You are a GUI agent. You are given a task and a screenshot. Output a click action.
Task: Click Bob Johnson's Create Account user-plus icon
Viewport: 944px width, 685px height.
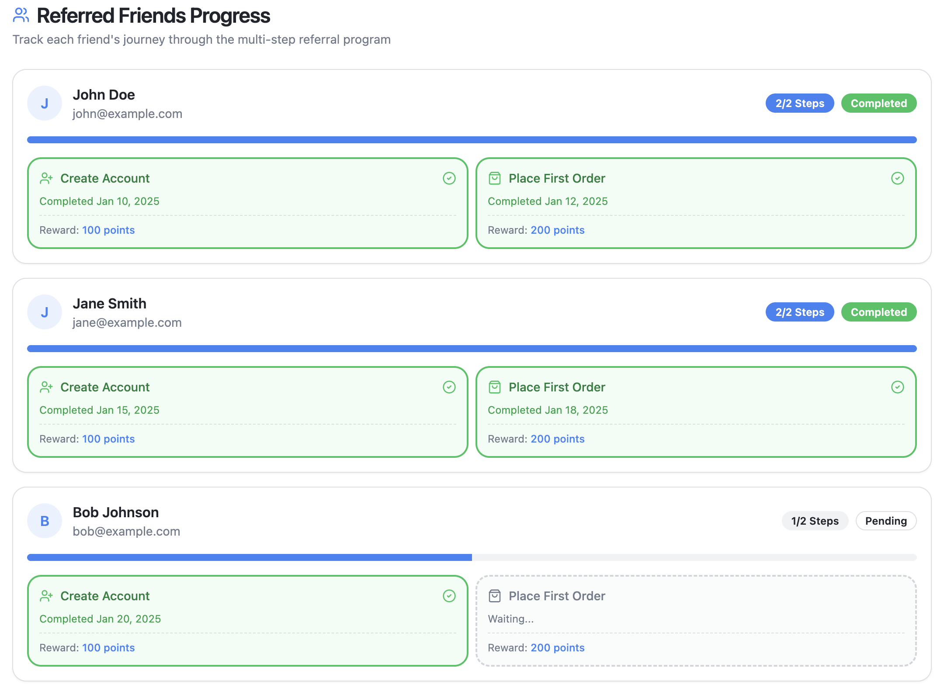(x=46, y=596)
